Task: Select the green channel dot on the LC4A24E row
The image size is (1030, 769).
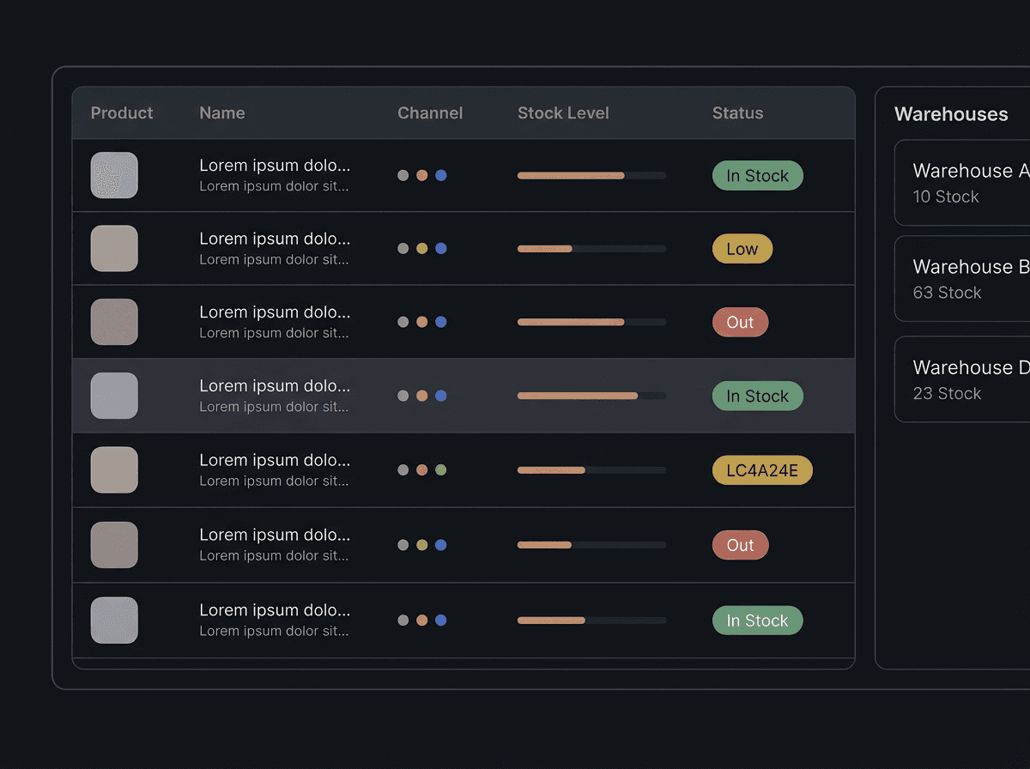Action: (440, 469)
